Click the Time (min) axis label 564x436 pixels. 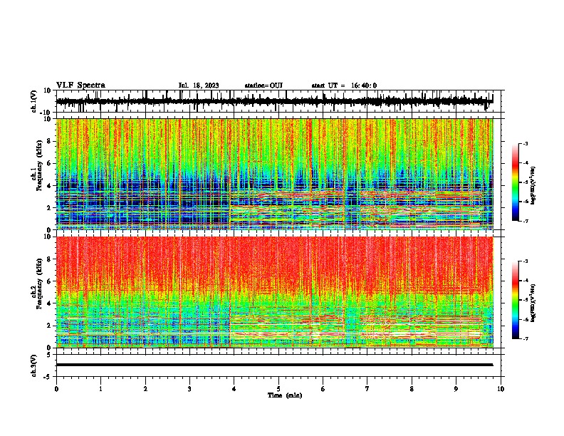point(285,395)
